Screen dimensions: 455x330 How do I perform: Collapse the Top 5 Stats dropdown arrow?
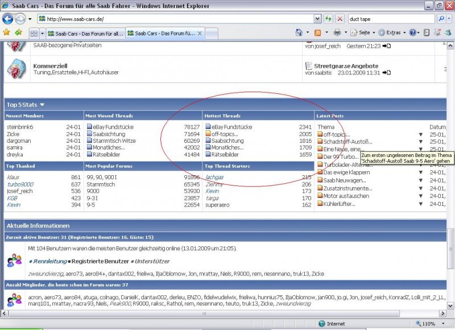coord(42,105)
